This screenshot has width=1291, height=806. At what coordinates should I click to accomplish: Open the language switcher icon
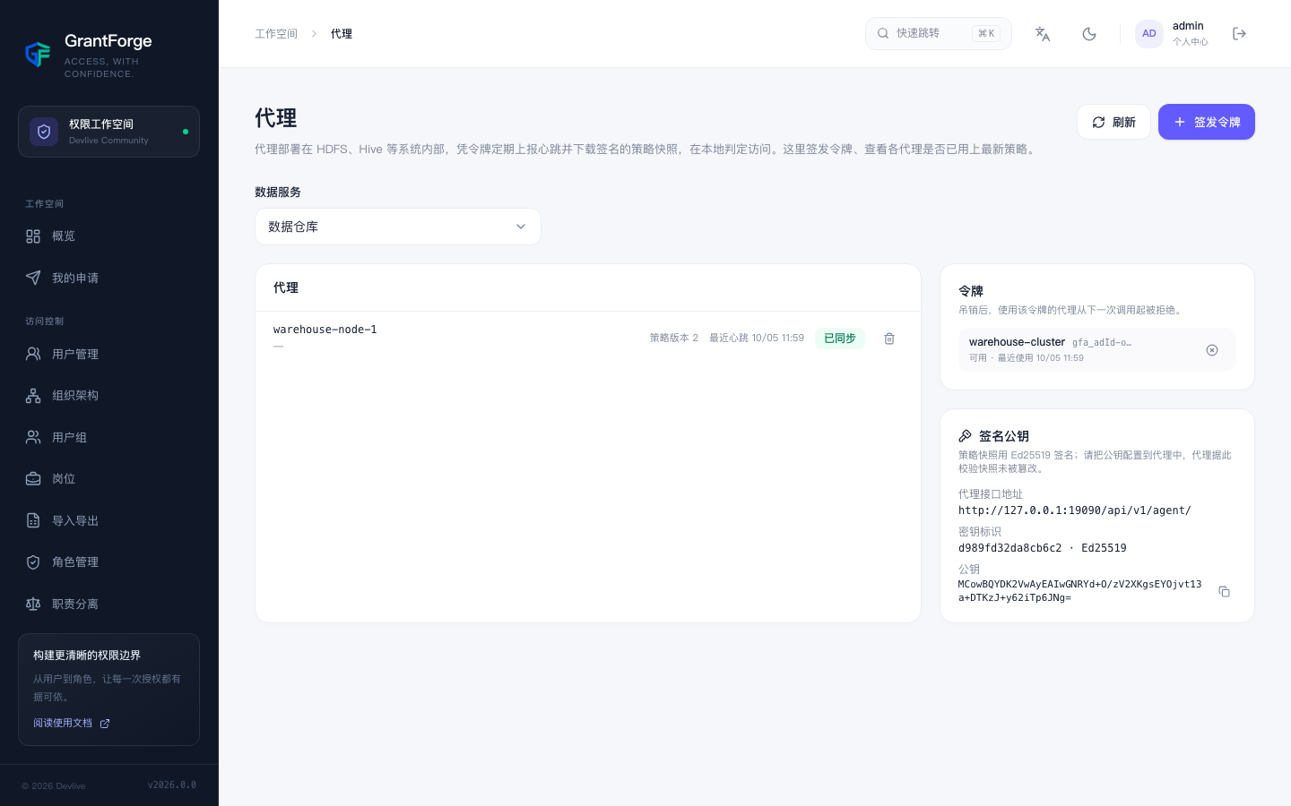[x=1043, y=34]
